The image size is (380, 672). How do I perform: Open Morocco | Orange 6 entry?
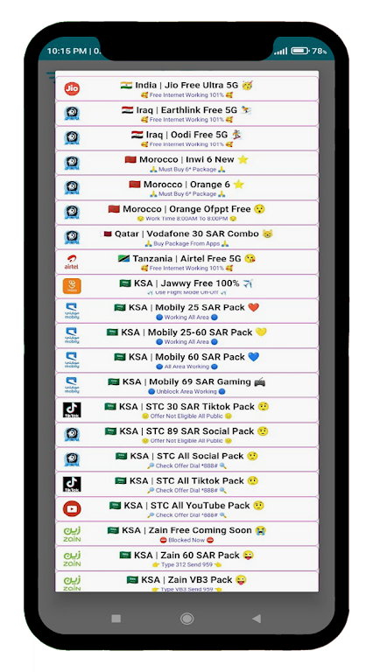click(187, 188)
